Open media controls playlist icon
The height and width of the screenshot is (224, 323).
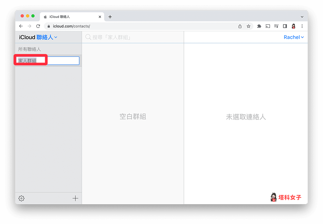(276, 26)
